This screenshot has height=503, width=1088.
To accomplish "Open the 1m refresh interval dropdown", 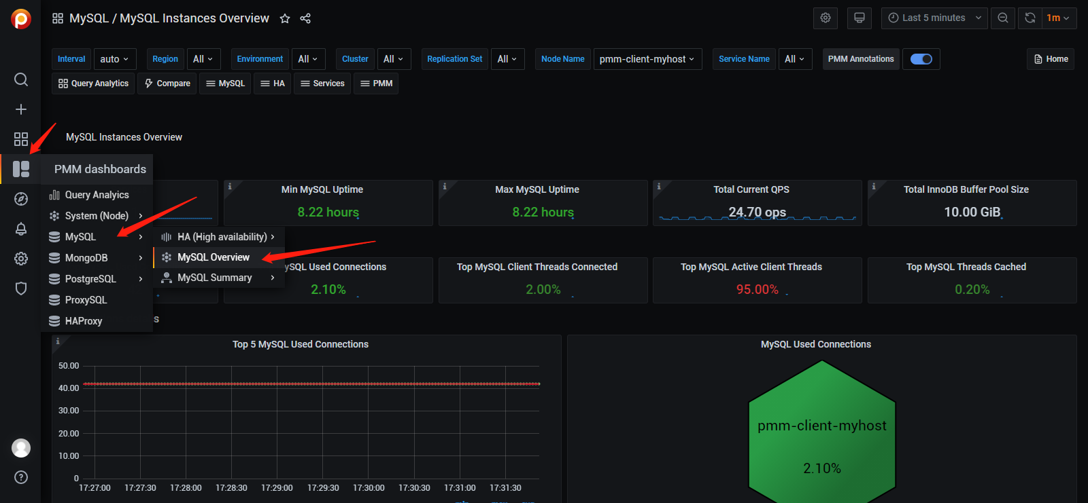I will pyautogui.click(x=1058, y=18).
